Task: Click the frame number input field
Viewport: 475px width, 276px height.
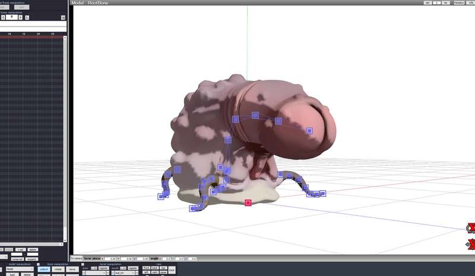Action: pyautogui.click(x=12, y=18)
